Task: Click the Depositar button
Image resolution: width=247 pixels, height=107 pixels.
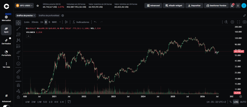Action: [194, 6]
